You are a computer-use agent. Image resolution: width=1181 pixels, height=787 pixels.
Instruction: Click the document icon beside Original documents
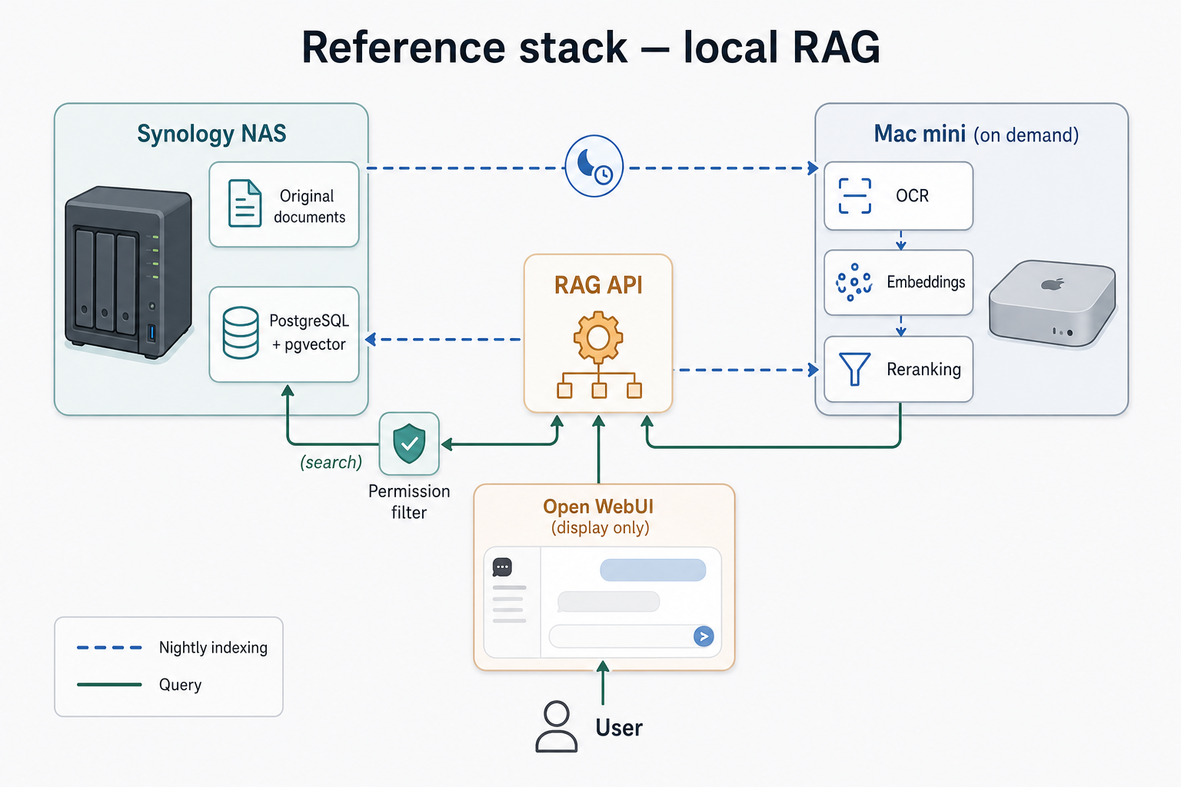click(245, 203)
